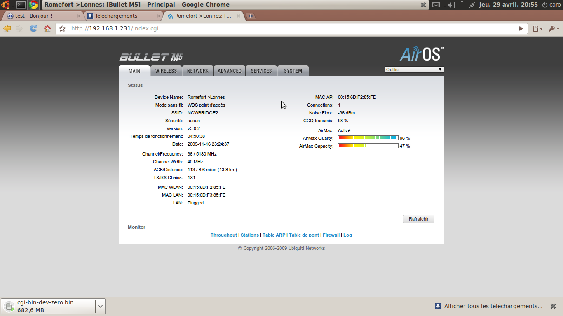Expand download options for cgi-bin-dev-zero.bin
The width and height of the screenshot is (563, 316).
[100, 306]
